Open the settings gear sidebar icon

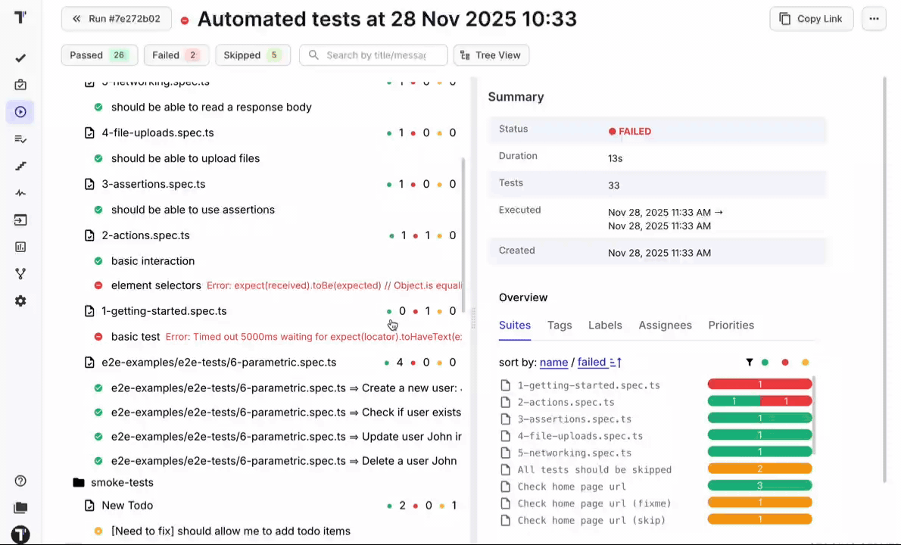point(20,301)
